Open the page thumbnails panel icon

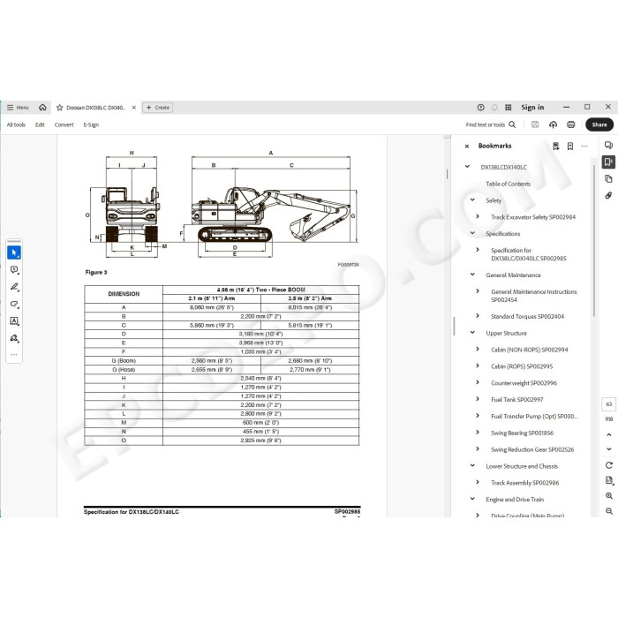click(x=608, y=179)
